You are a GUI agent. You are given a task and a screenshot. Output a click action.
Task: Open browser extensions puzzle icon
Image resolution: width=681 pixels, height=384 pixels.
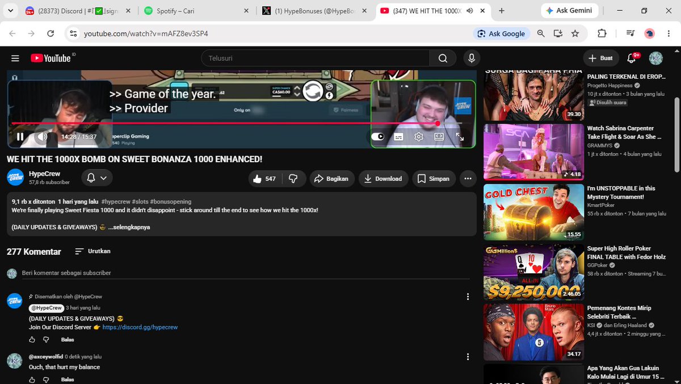coord(602,33)
